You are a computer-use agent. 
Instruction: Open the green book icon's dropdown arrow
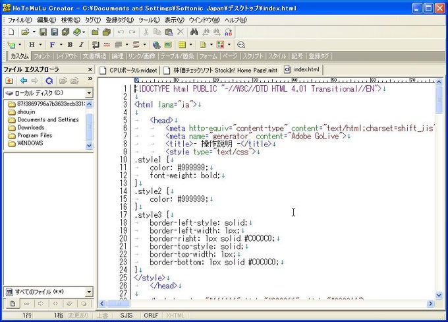[84, 32]
